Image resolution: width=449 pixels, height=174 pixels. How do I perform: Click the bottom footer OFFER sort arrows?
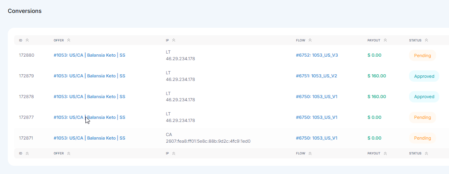[x=69, y=153]
